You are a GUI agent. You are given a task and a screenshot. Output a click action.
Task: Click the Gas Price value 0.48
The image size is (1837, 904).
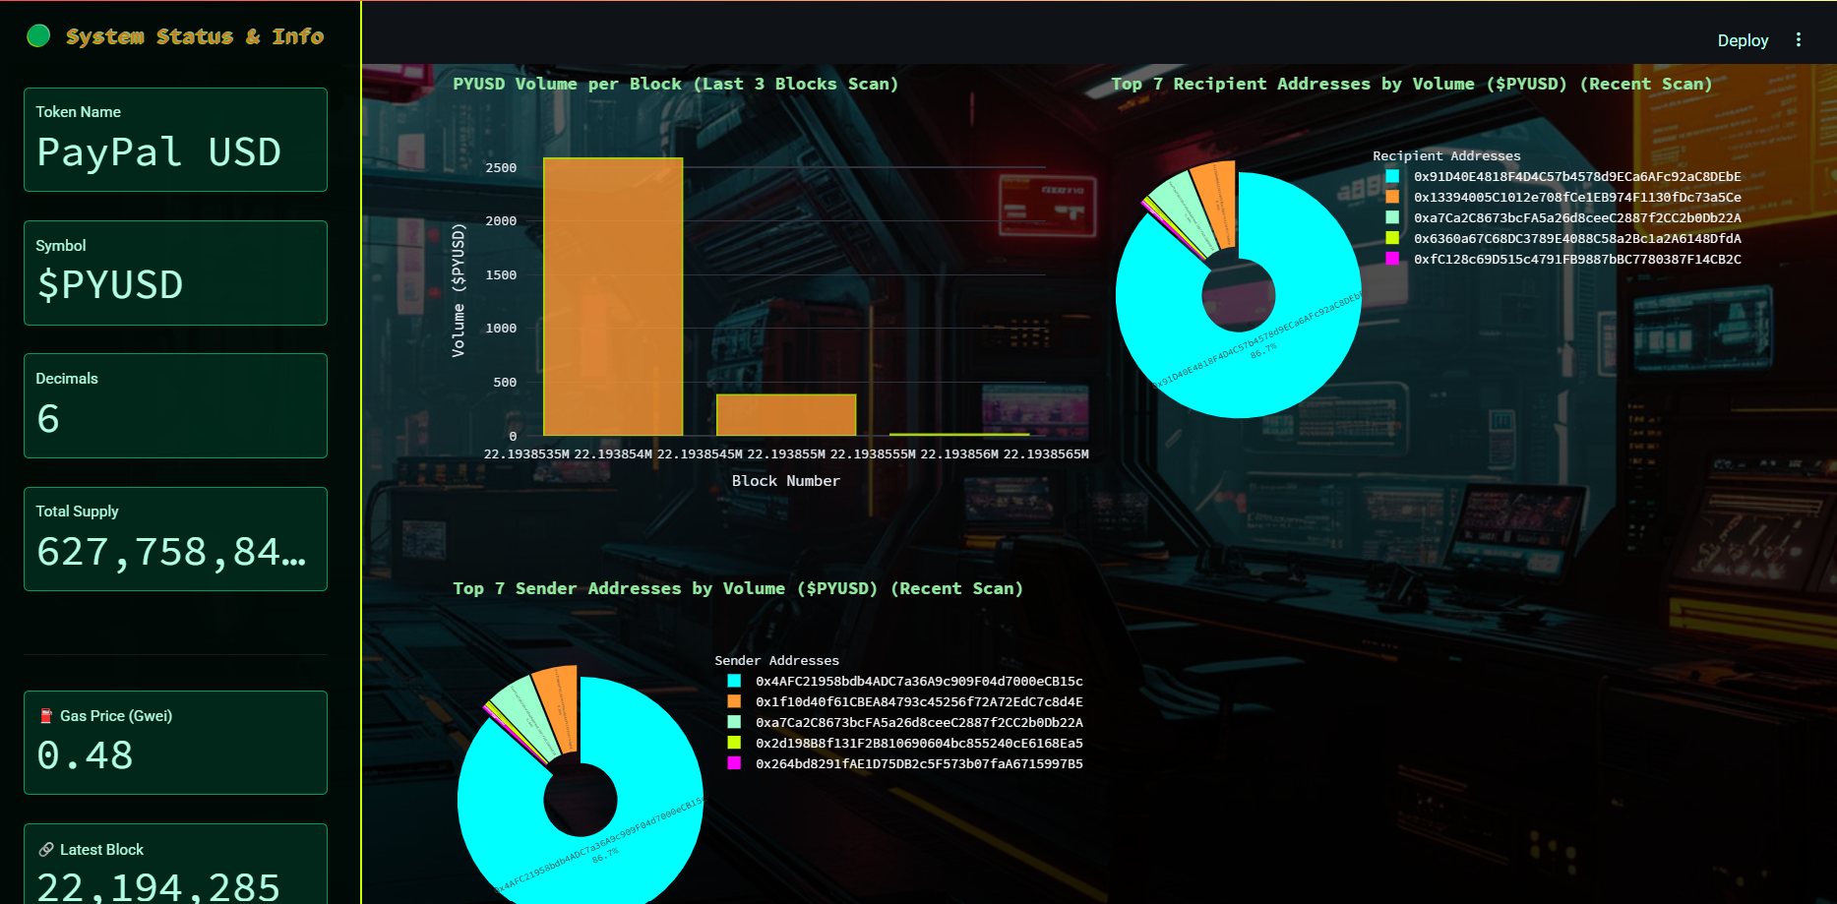tap(85, 755)
